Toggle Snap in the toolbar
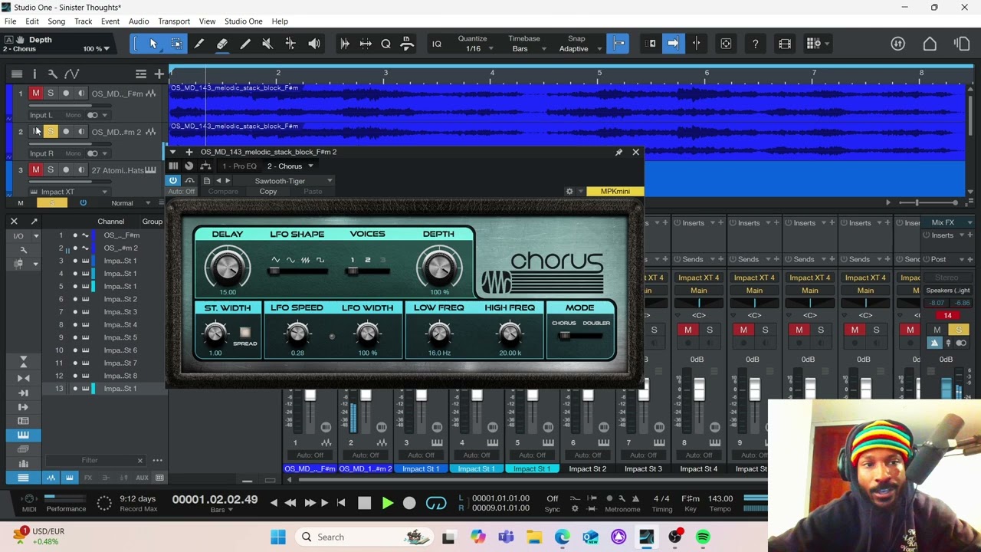Screen dimensions: 981x552 618,44
